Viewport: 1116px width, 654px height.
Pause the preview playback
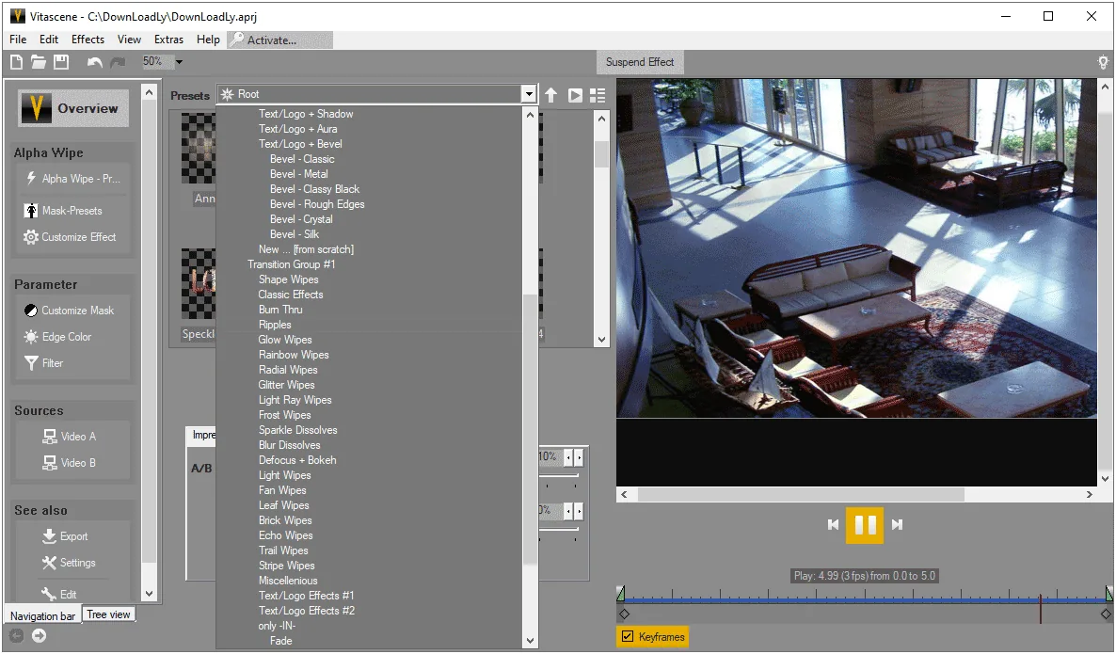tap(865, 525)
